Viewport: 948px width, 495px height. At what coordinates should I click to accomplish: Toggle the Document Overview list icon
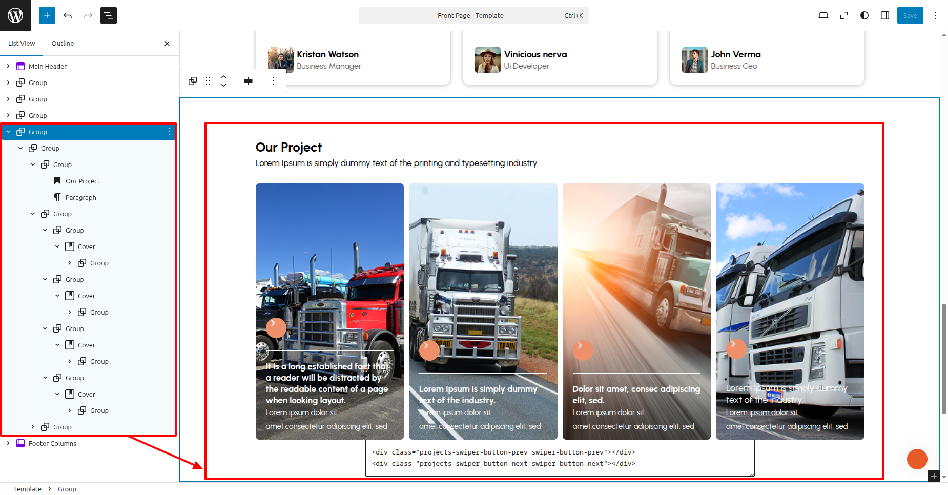point(109,15)
